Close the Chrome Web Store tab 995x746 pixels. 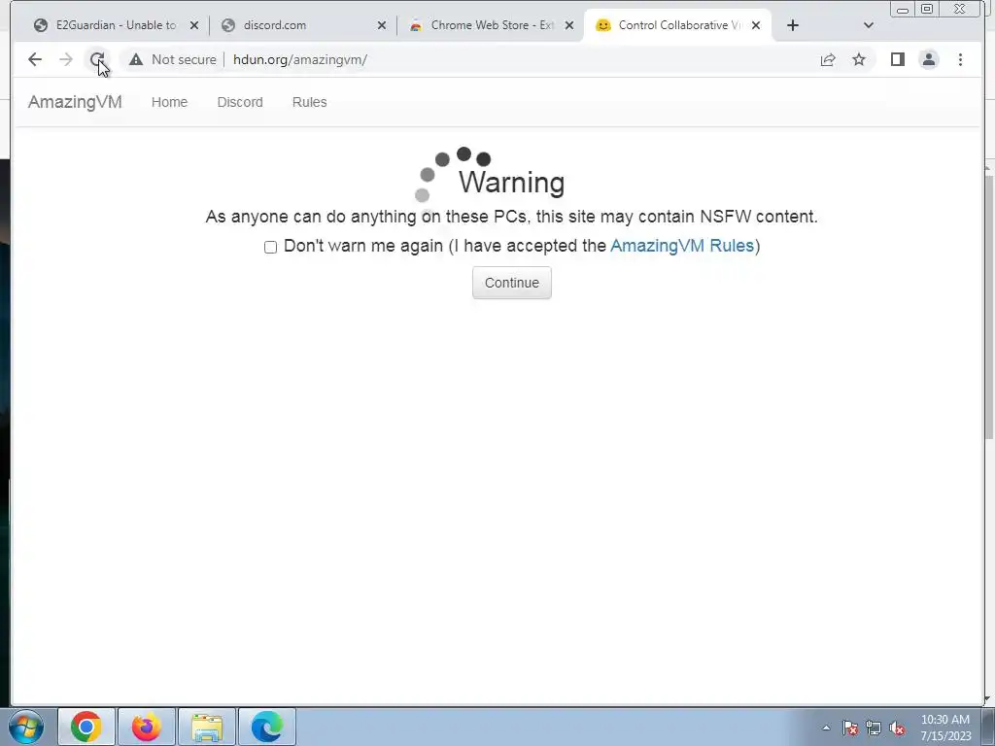[569, 25]
